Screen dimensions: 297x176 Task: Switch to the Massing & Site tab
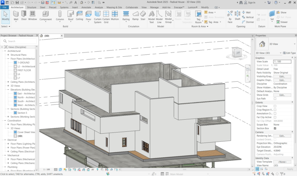(114, 7)
